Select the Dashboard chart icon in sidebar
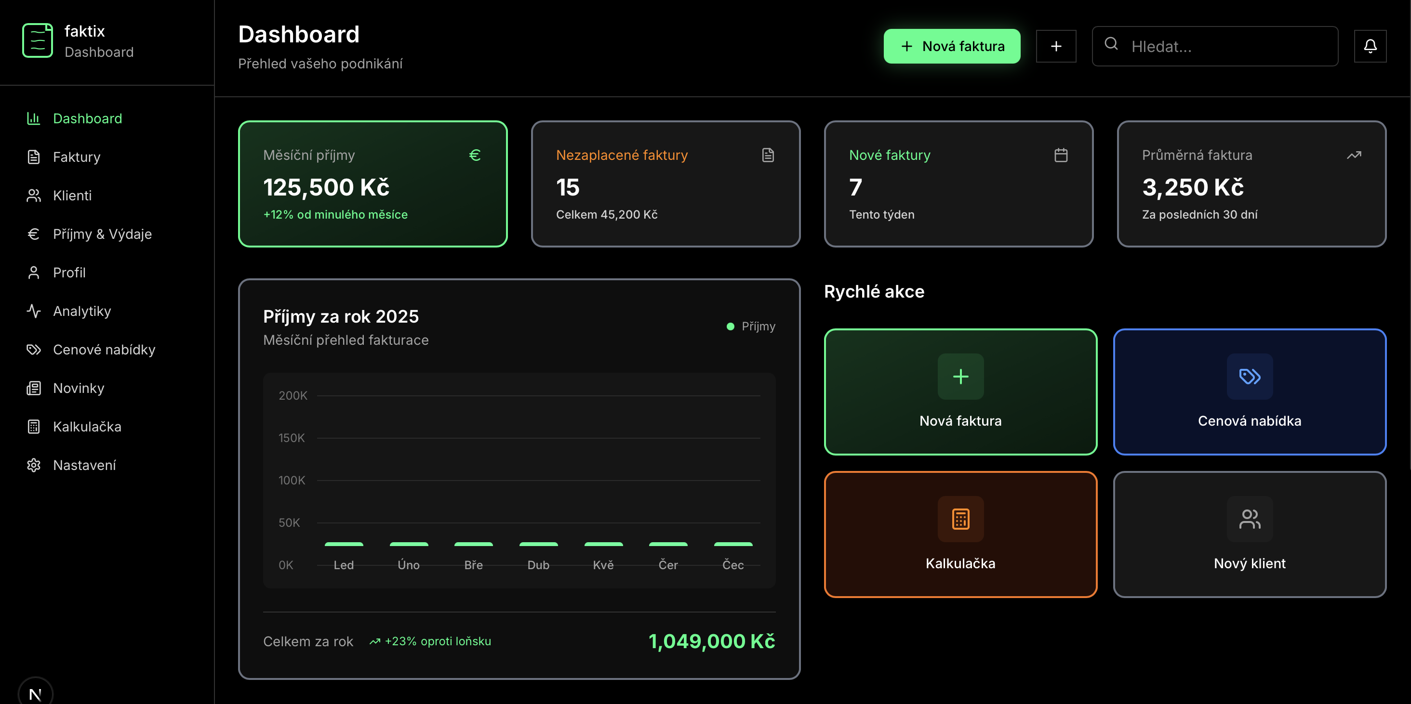 click(33, 118)
